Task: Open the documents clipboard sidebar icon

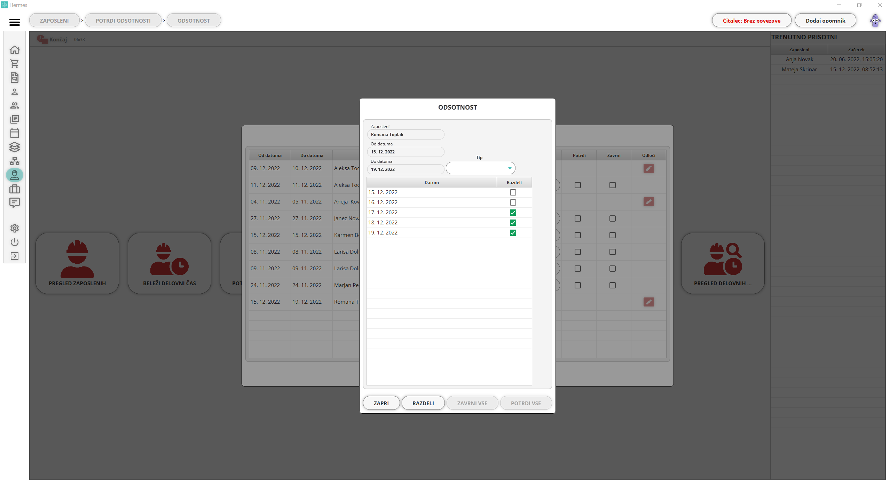Action: [x=15, y=78]
